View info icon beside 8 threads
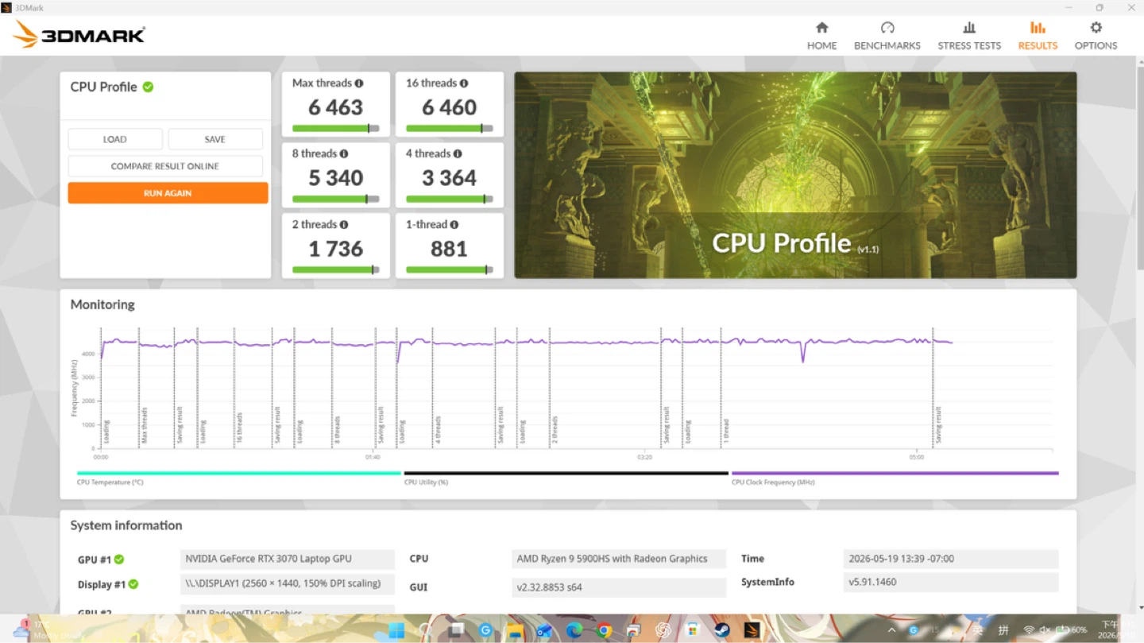The image size is (1144, 643). [x=344, y=154]
